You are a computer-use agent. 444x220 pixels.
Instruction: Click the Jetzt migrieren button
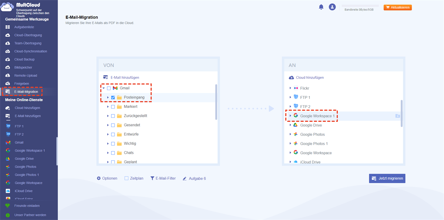(x=387, y=178)
